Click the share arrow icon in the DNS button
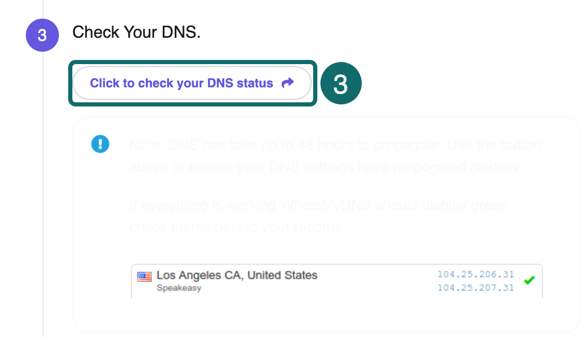The height and width of the screenshot is (337, 584). (x=288, y=83)
